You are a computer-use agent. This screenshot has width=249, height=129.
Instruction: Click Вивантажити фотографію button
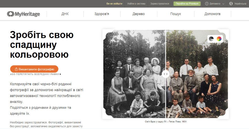tap(34, 69)
